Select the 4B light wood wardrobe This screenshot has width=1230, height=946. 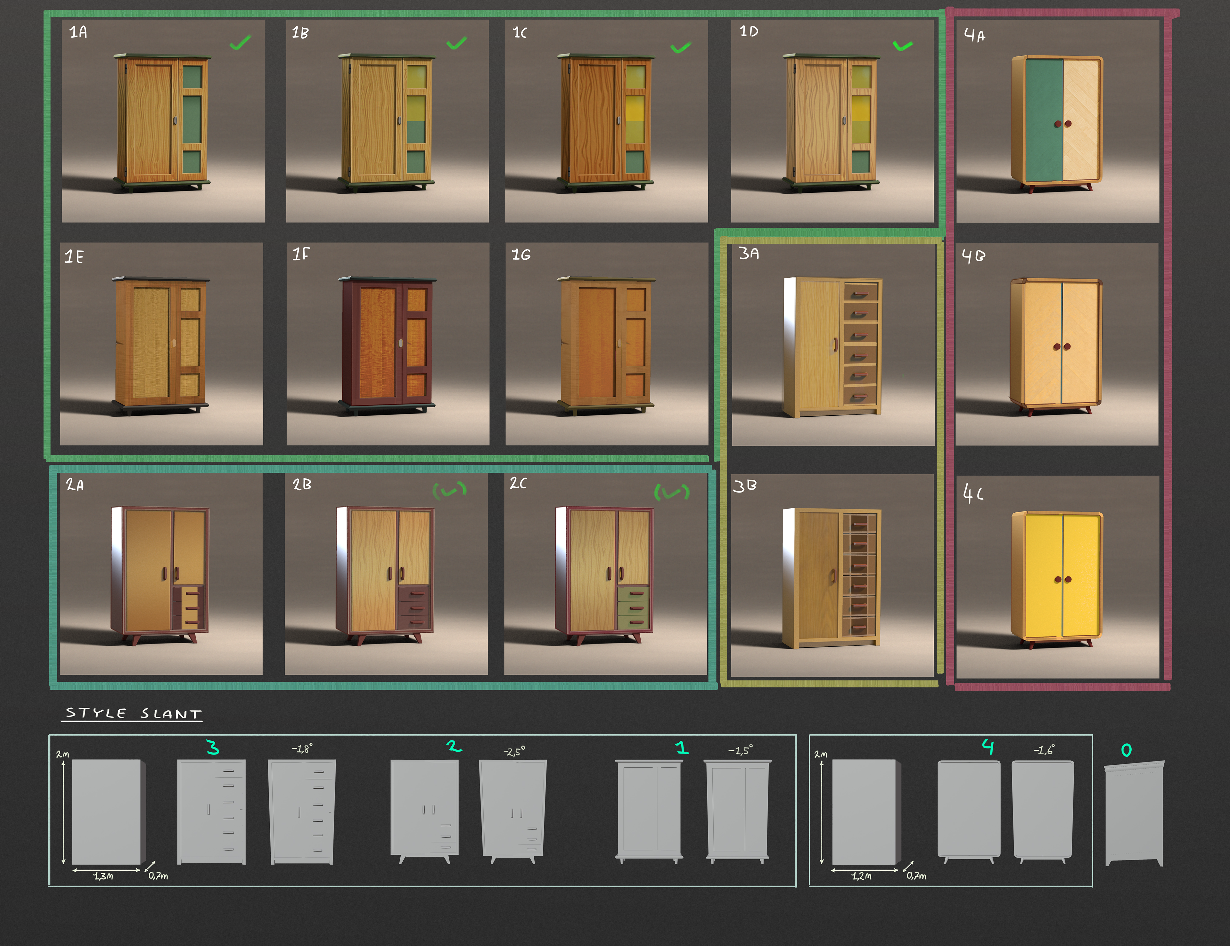click(1056, 344)
